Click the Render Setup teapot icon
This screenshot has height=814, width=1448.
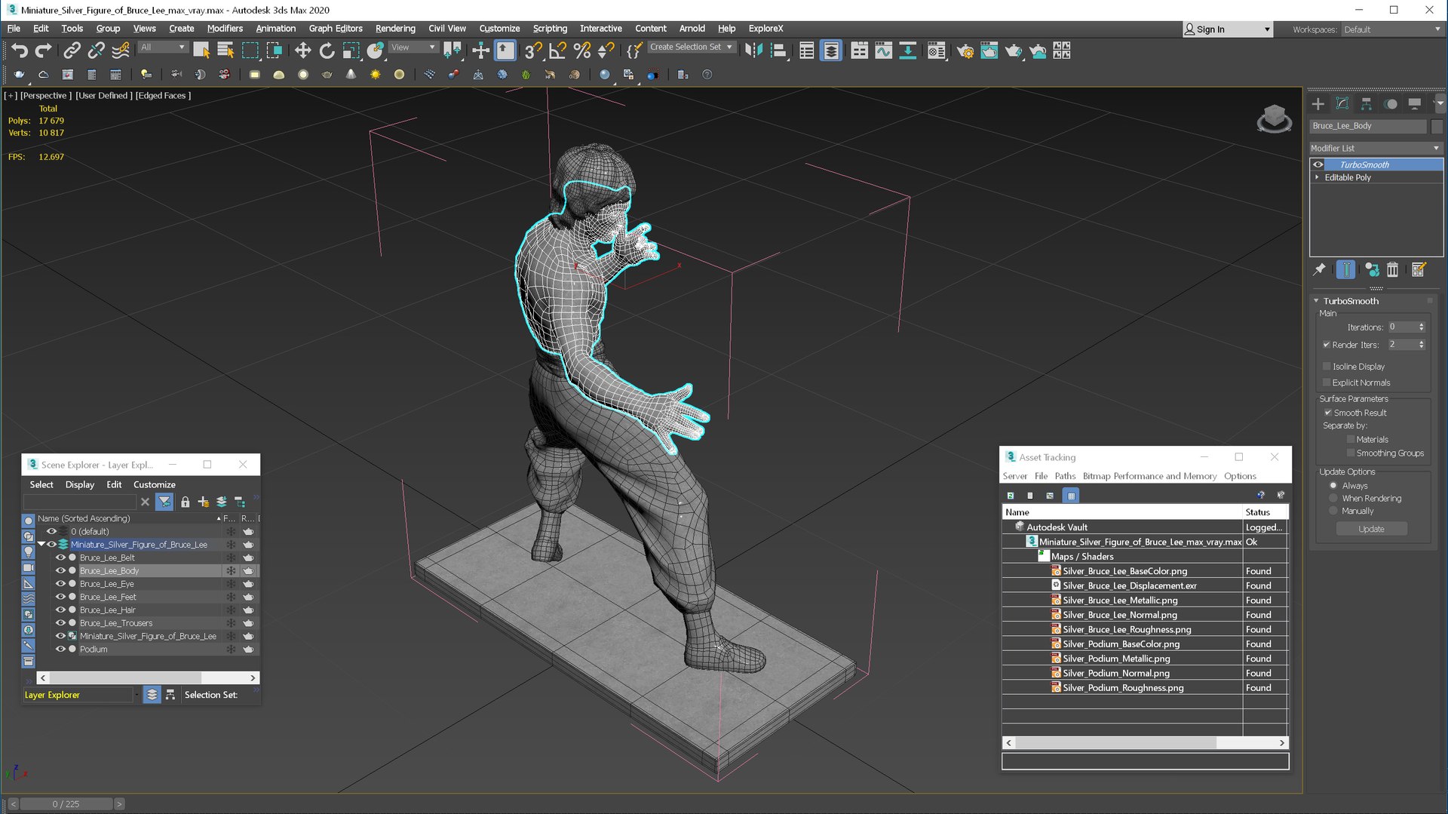pos(965,51)
